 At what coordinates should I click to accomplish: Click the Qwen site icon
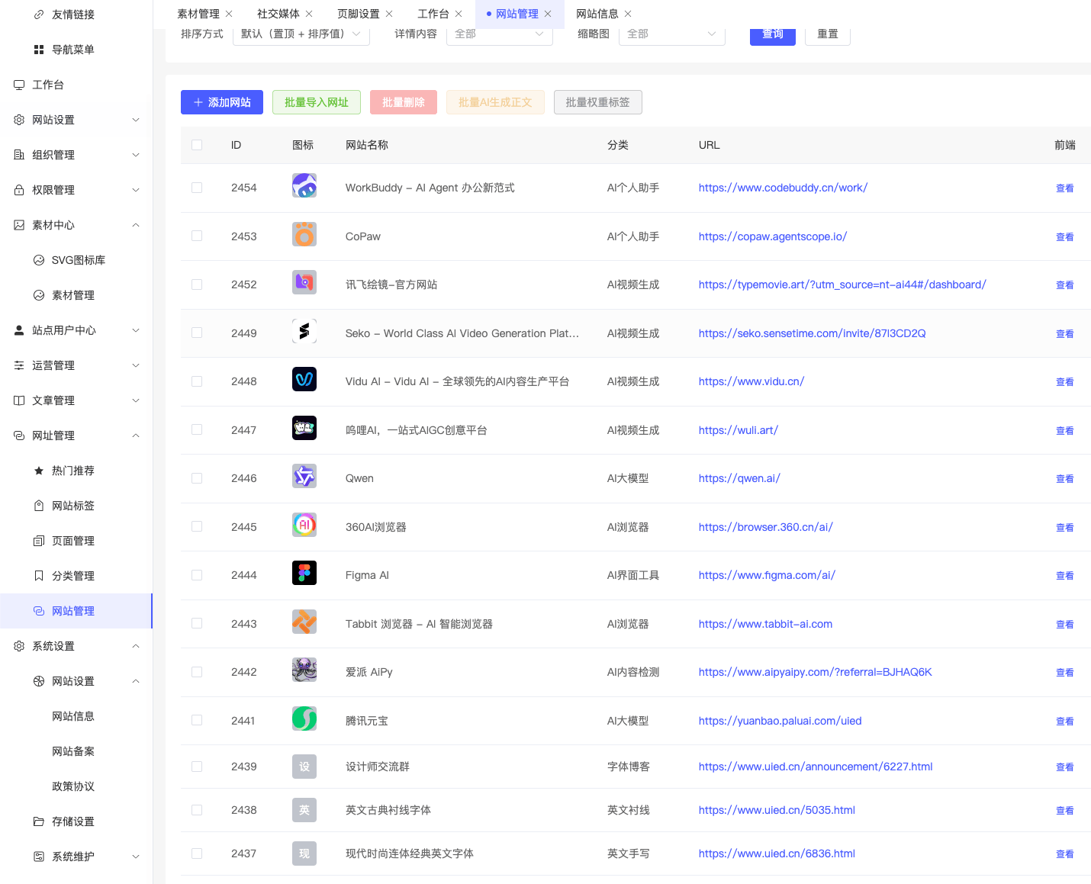(304, 476)
